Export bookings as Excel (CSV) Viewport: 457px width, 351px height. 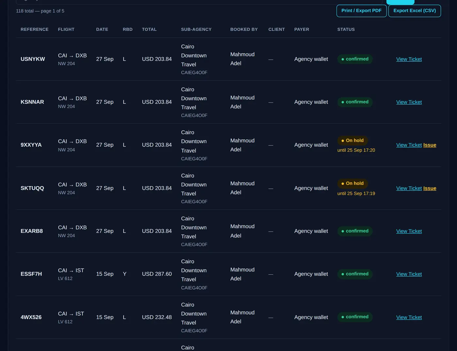click(x=415, y=11)
